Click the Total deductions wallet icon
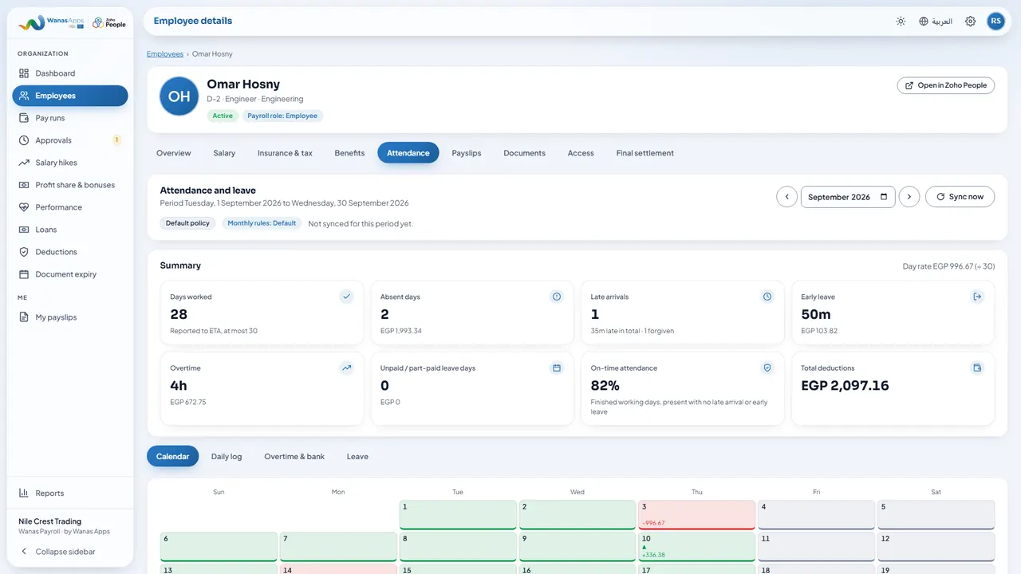The height and width of the screenshot is (574, 1021). [977, 368]
